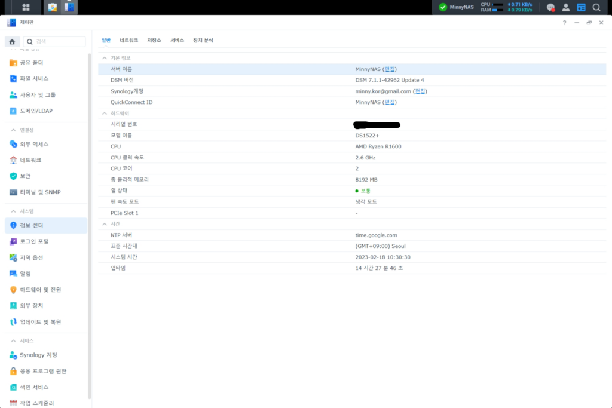Click the (GMT+09:00) Seoul timezone value
This screenshot has width=612, height=408.
(x=380, y=246)
